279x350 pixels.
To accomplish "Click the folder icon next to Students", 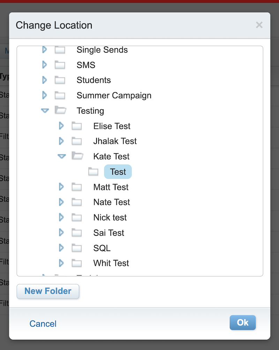I will pyautogui.click(x=60, y=80).
